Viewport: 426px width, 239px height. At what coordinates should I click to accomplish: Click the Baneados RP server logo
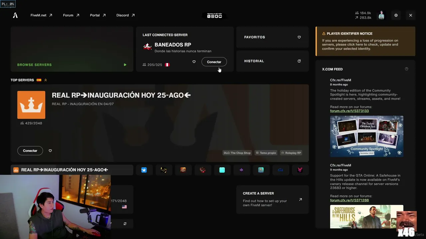click(x=147, y=46)
